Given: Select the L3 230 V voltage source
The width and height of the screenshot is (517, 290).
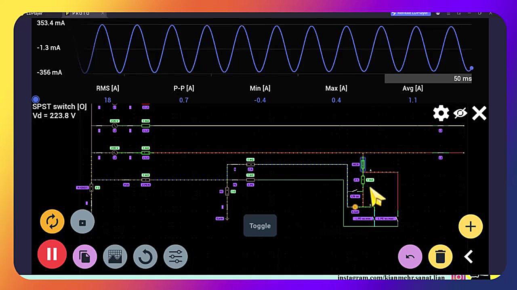Looking at the screenshot, I should [x=114, y=153].
